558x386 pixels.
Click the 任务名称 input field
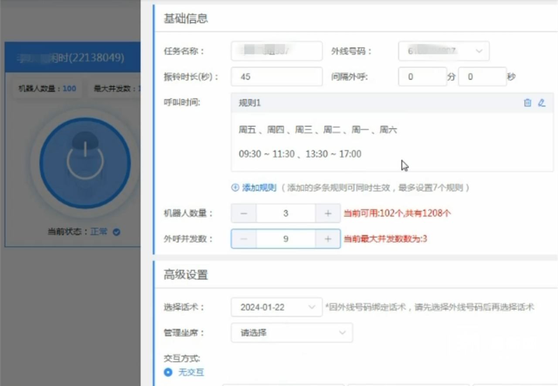(277, 51)
